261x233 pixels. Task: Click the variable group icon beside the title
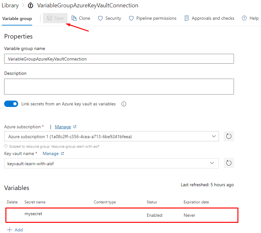point(31,5)
